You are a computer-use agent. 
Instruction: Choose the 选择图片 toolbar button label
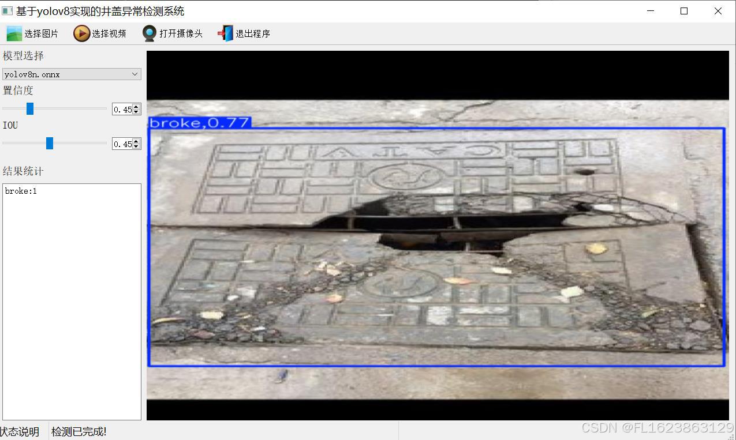[x=41, y=33]
